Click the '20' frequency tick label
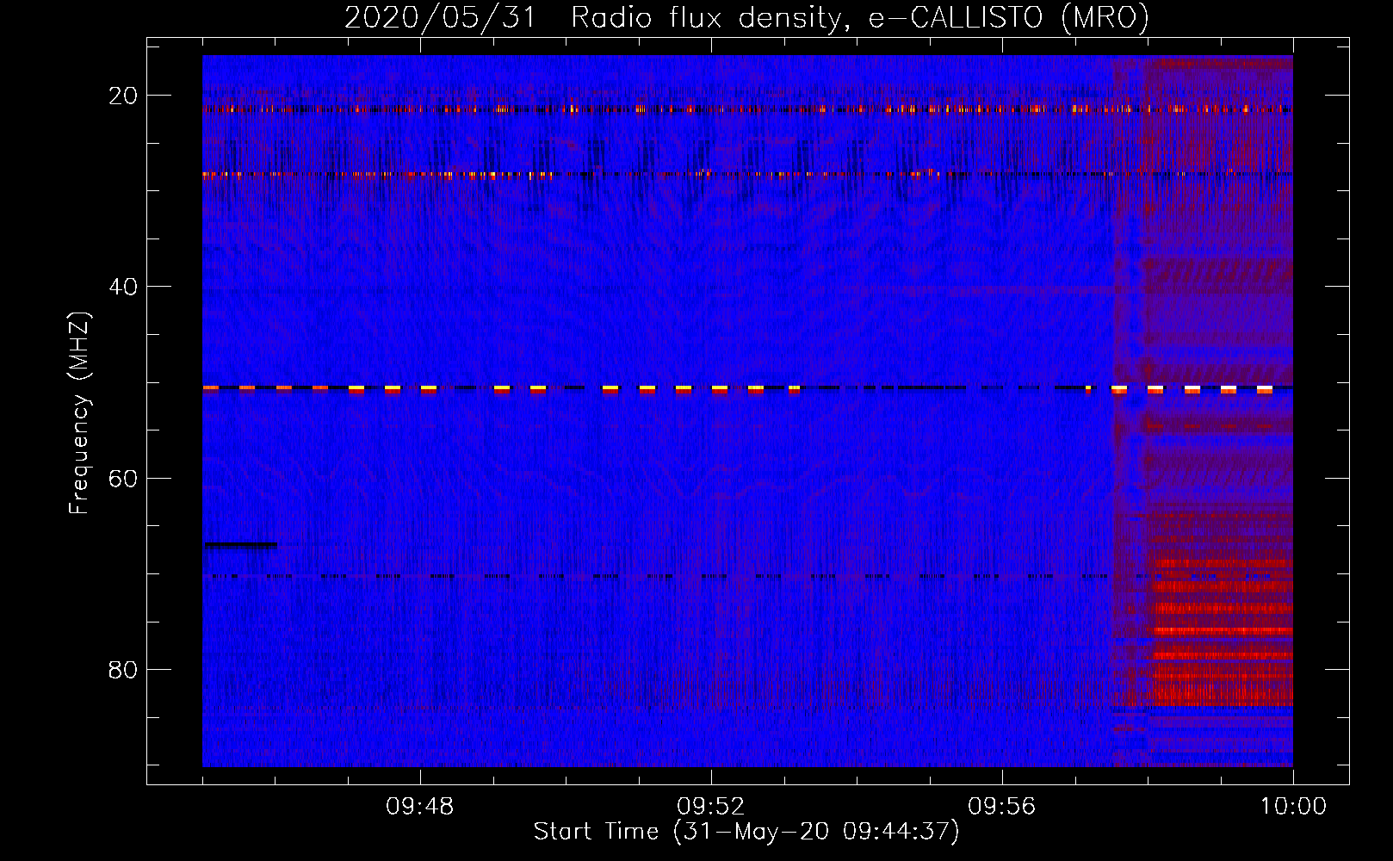 (x=123, y=96)
